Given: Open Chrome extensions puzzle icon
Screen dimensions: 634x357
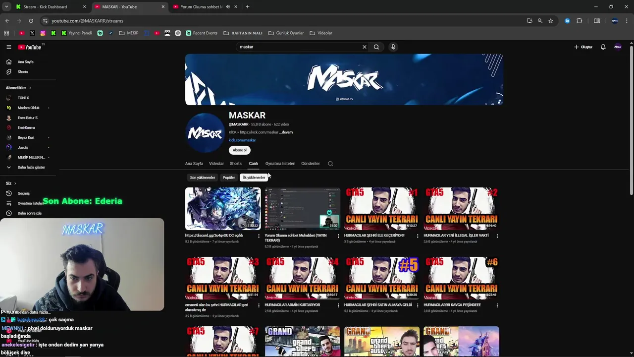Looking at the screenshot, I should pyautogui.click(x=579, y=21).
